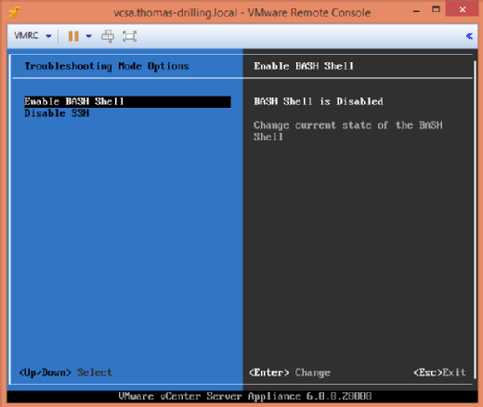Expand the power options dropdown arrow
The height and width of the screenshot is (407, 483).
tap(89, 36)
